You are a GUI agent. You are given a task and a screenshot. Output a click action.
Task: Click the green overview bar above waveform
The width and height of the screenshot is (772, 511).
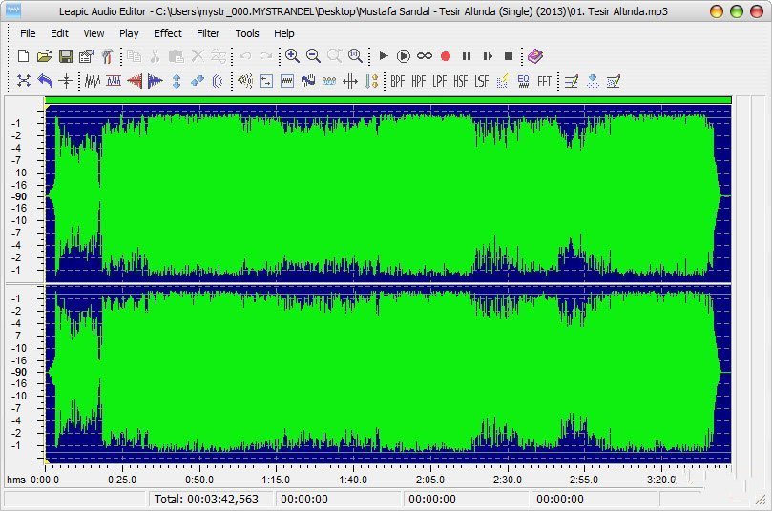[x=388, y=100]
